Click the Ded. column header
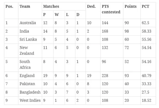Viewport: 159px width, 108px height. 91,6
